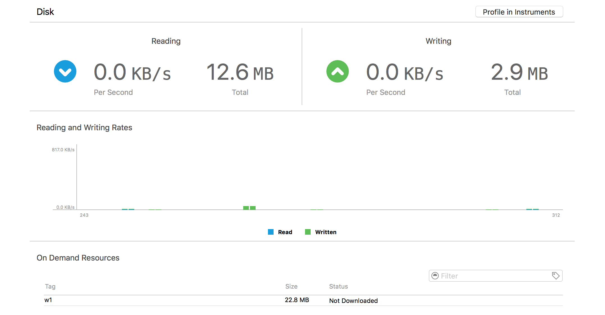Sort by the Tag column header

click(50, 286)
